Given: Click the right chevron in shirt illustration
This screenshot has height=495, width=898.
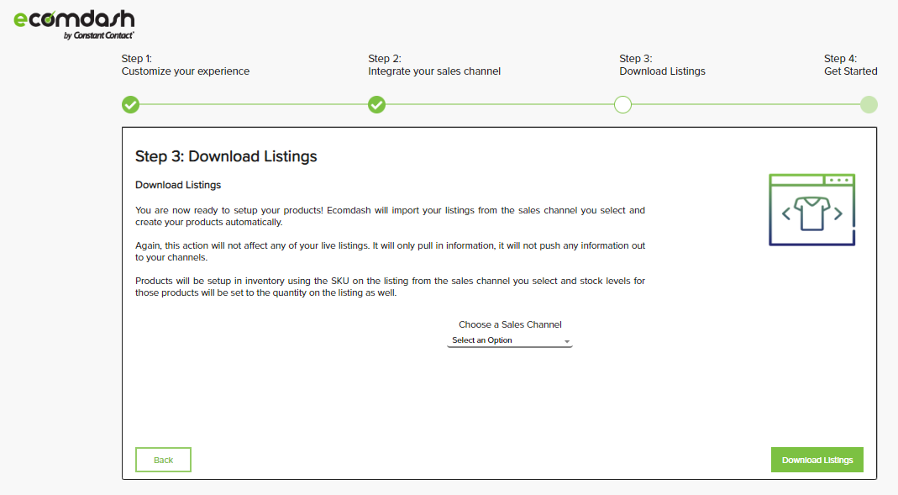Looking at the screenshot, I should coord(838,214).
